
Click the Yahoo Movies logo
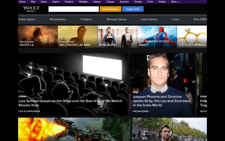point(31,9)
